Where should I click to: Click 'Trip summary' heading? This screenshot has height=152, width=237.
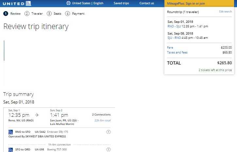coord(18,94)
